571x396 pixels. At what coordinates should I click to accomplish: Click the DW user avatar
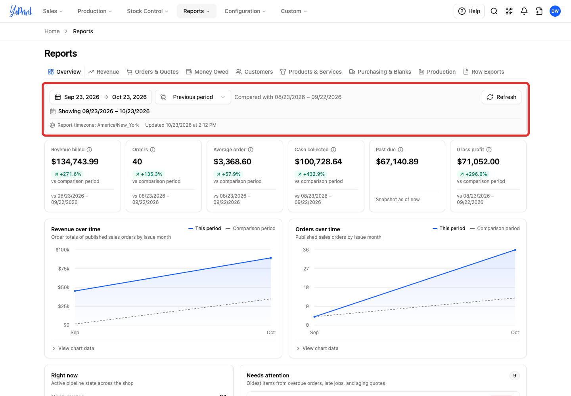pos(555,11)
